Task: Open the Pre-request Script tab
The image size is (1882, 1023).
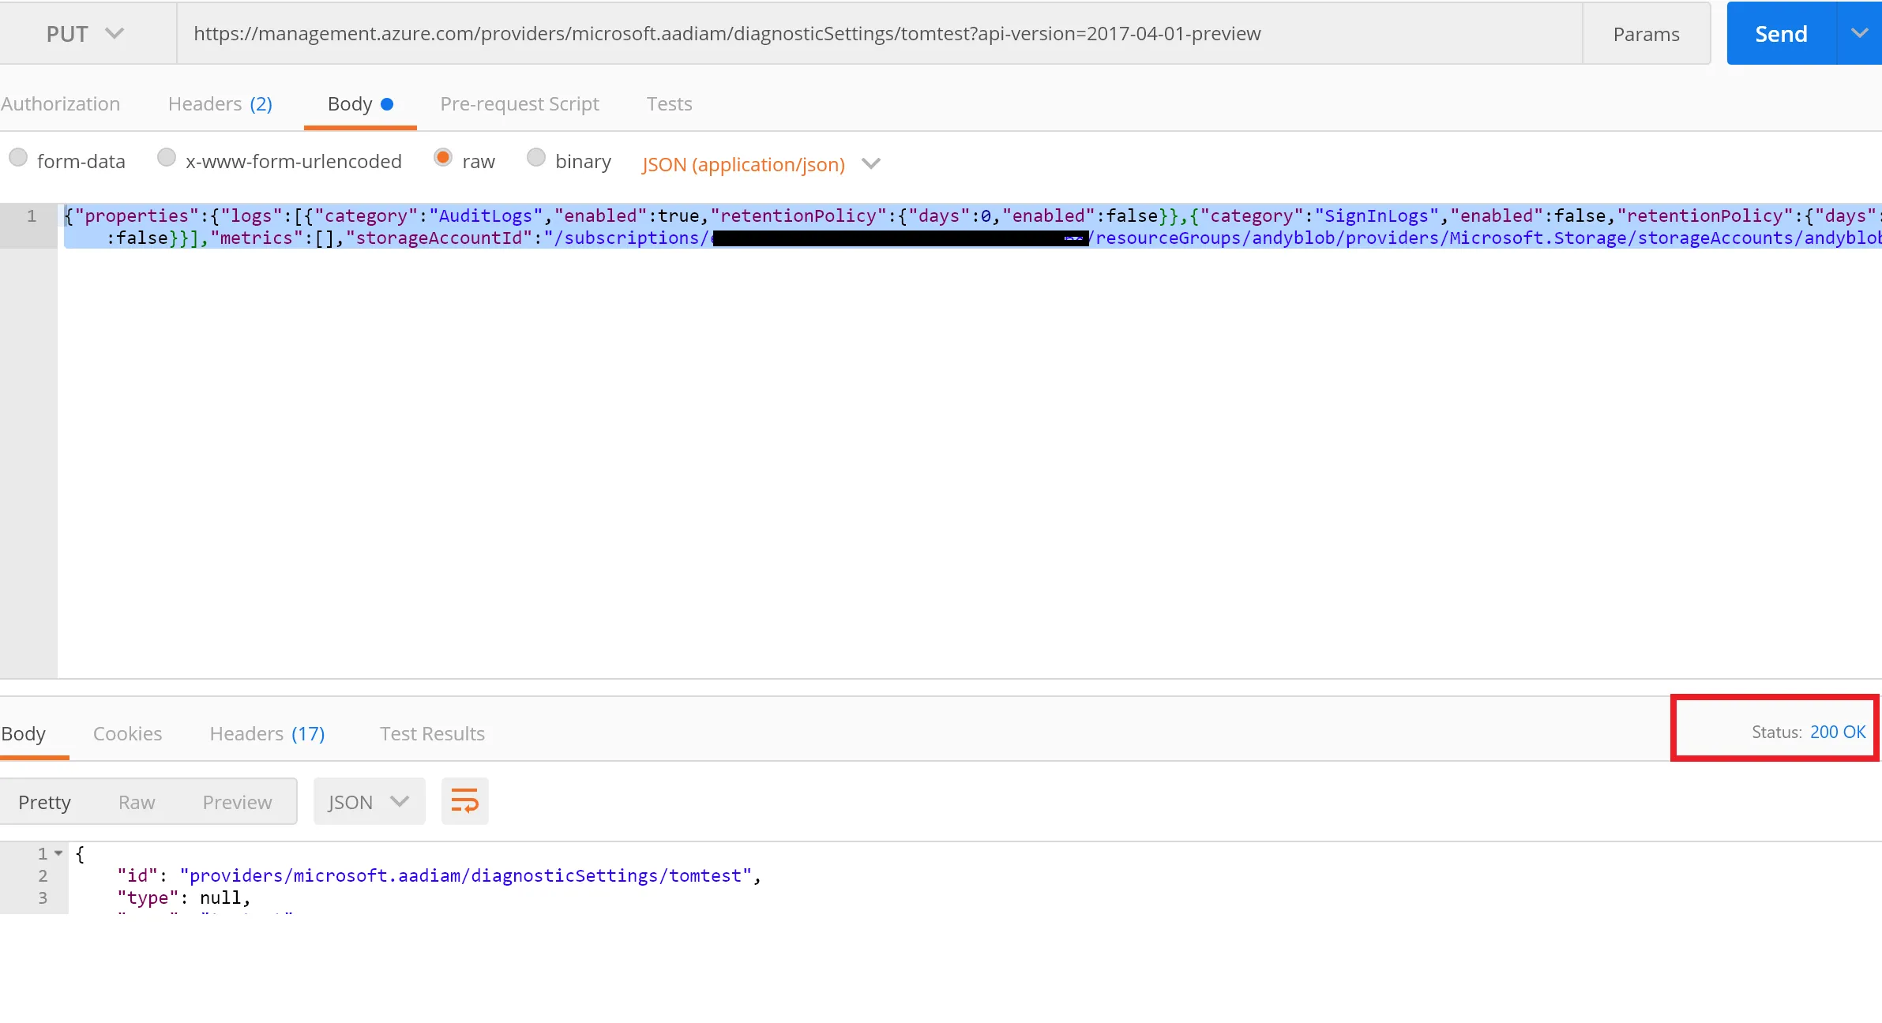Action: pyautogui.click(x=520, y=104)
